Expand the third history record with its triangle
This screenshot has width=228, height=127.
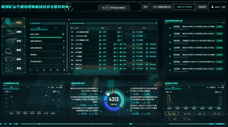click(x=170, y=42)
